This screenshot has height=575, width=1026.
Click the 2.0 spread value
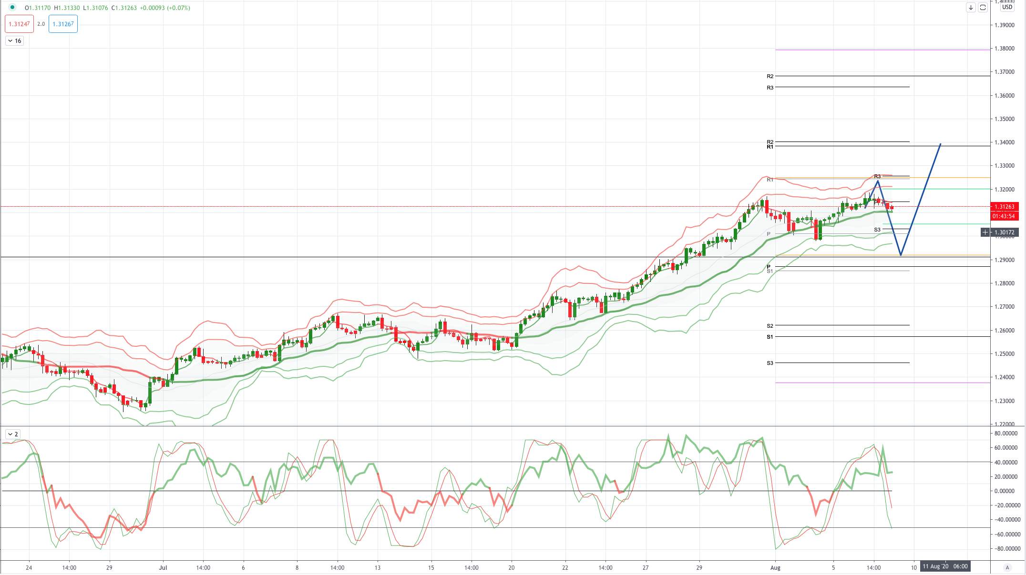41,24
